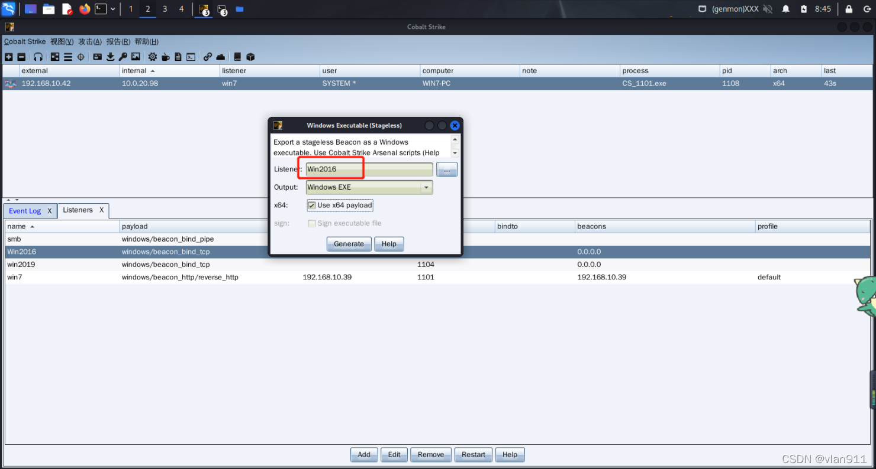Switch to workspace 1 in panel
This screenshot has width=876, height=469.
[x=131, y=9]
